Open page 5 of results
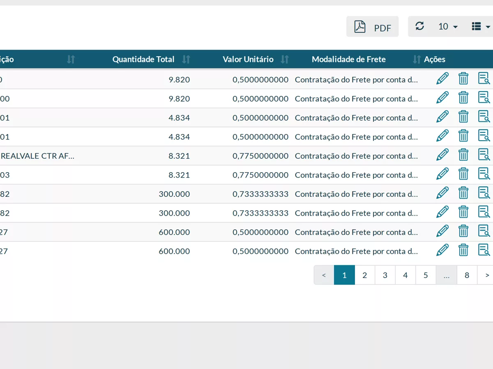The image size is (493, 369). pyautogui.click(x=426, y=275)
